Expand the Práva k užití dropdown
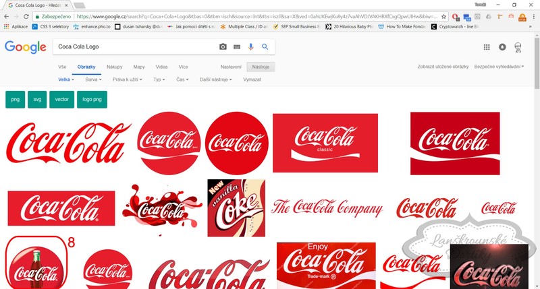 (x=128, y=79)
